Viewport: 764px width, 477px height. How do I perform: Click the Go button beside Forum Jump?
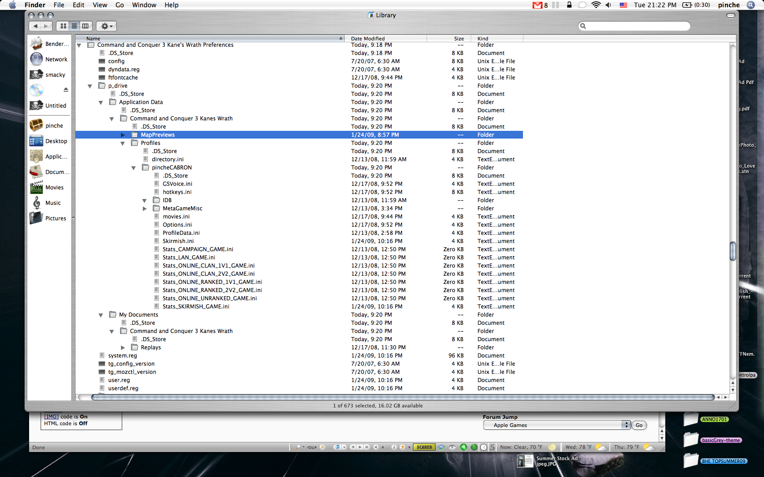click(x=639, y=425)
